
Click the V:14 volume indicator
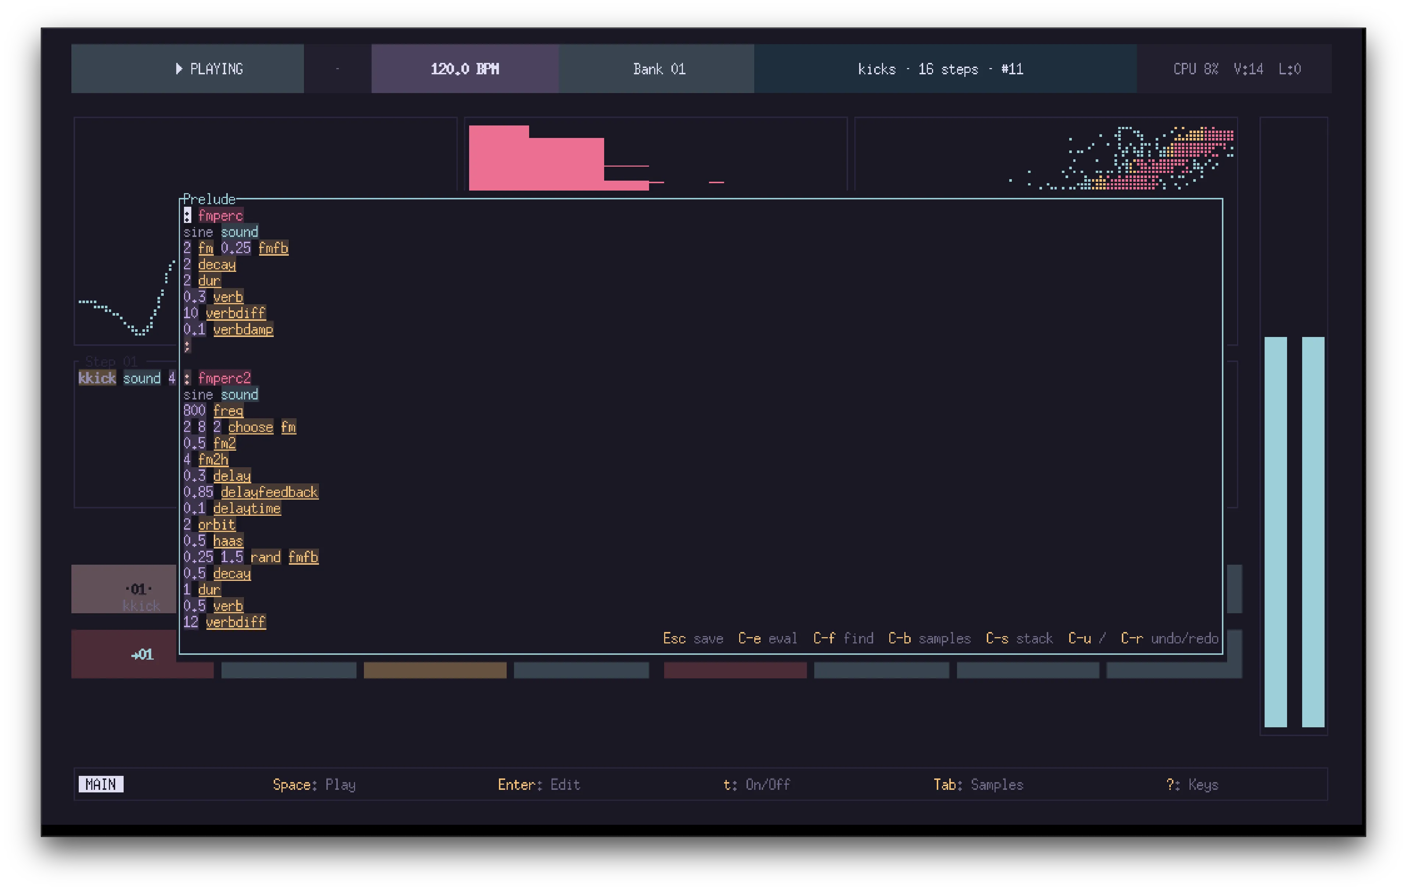tap(1249, 69)
